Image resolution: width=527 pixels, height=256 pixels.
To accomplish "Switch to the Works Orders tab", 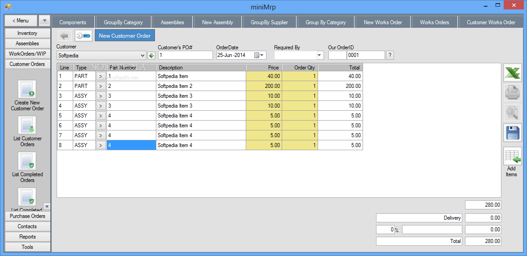I will (434, 22).
